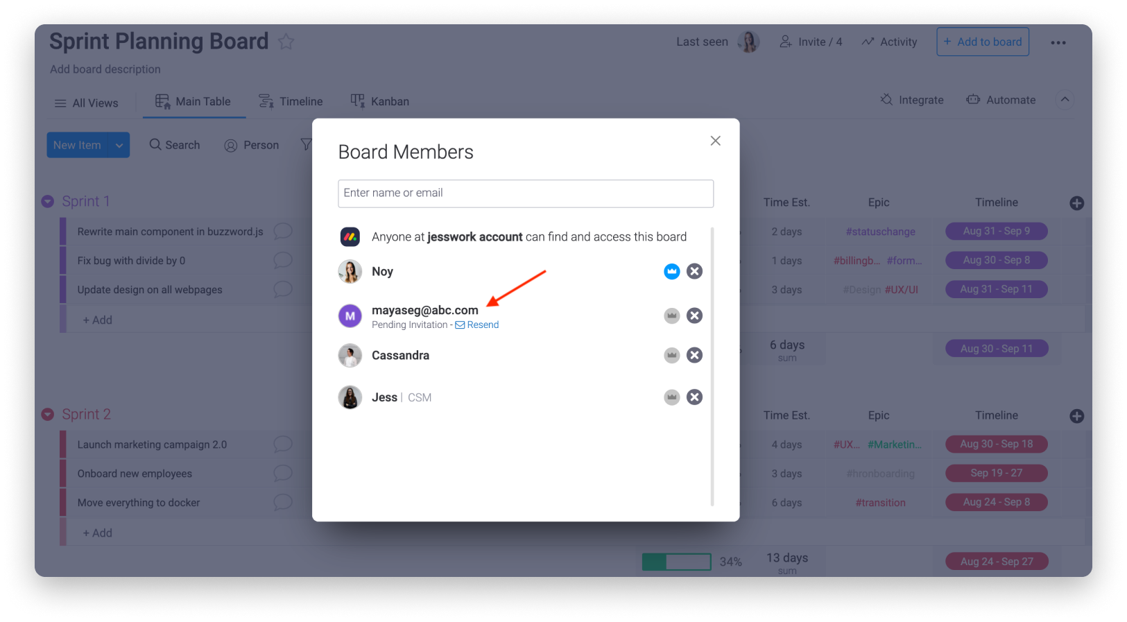Image resolution: width=1127 pixels, height=622 pixels.
Task: Open updates for Launch marketing campaign 2.0
Action: [283, 444]
